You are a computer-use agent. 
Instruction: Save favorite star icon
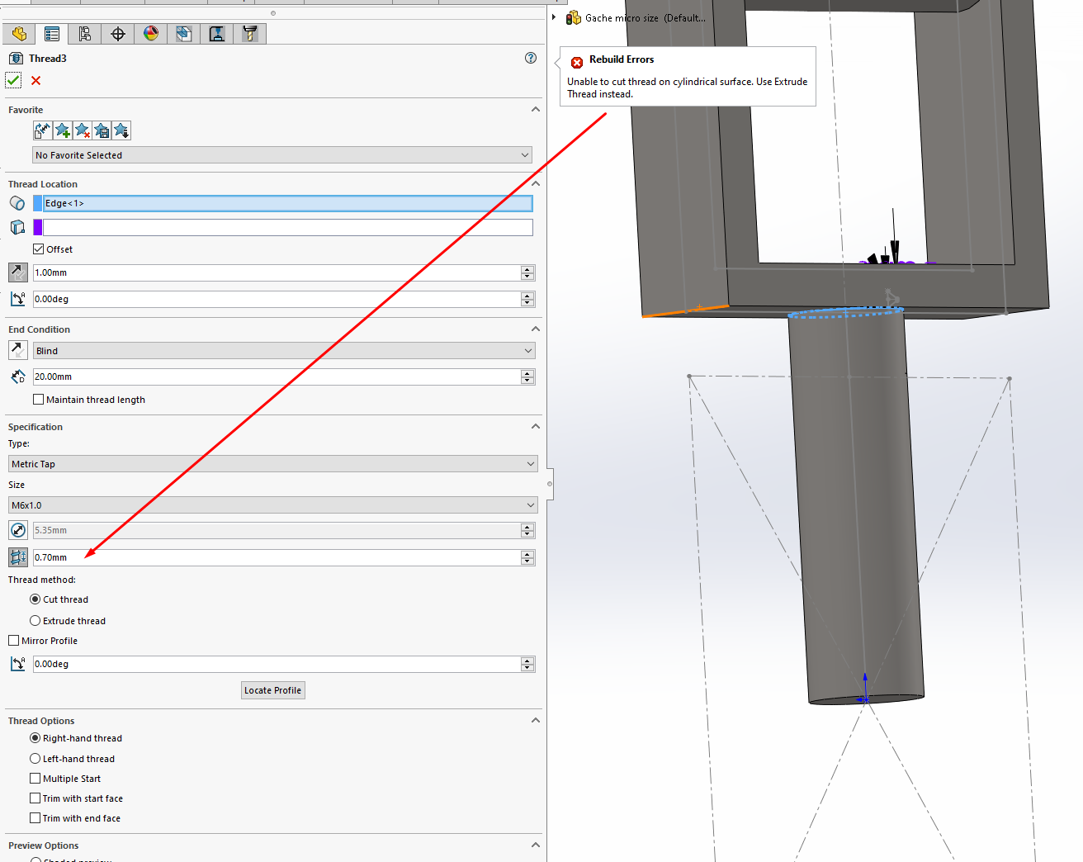coord(102,130)
